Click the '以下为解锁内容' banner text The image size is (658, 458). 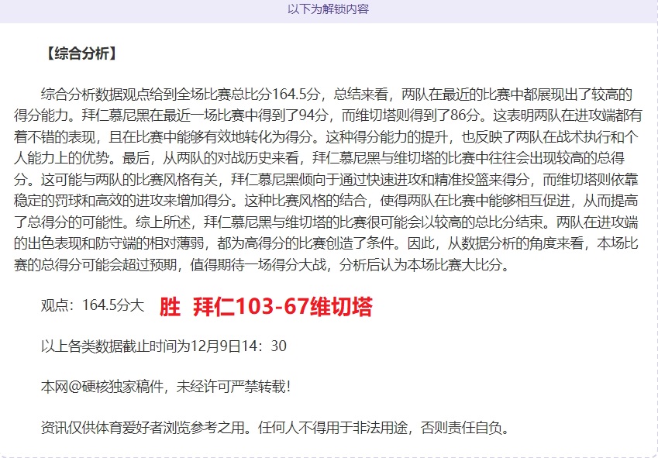click(x=328, y=9)
